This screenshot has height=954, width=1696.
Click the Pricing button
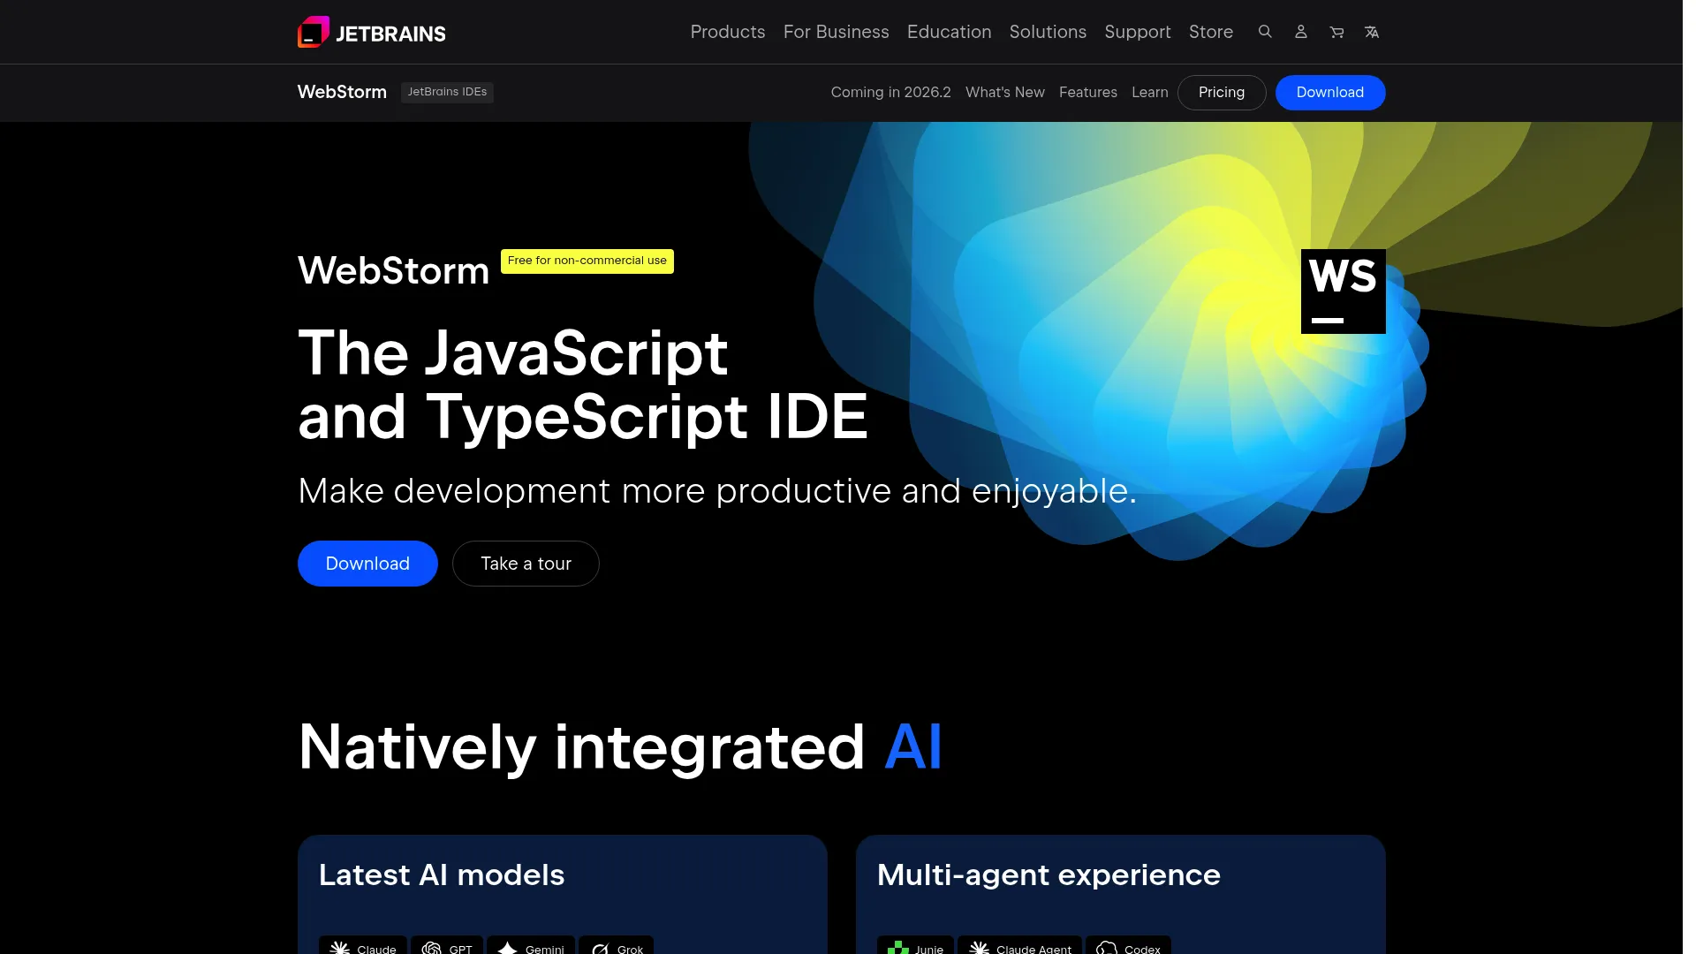coord(1222,93)
